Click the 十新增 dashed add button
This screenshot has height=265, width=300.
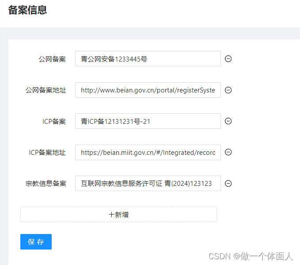tap(118, 215)
